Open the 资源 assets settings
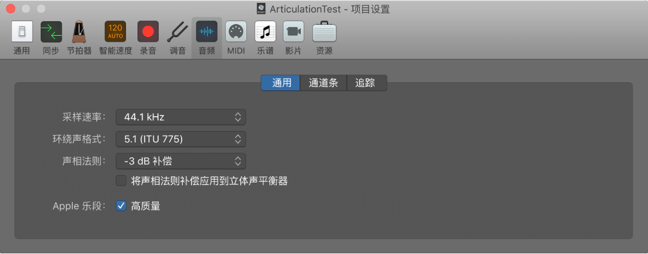Image resolution: width=648 pixels, height=254 pixels. click(x=324, y=38)
